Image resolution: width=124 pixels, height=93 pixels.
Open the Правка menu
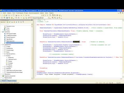(9, 13)
